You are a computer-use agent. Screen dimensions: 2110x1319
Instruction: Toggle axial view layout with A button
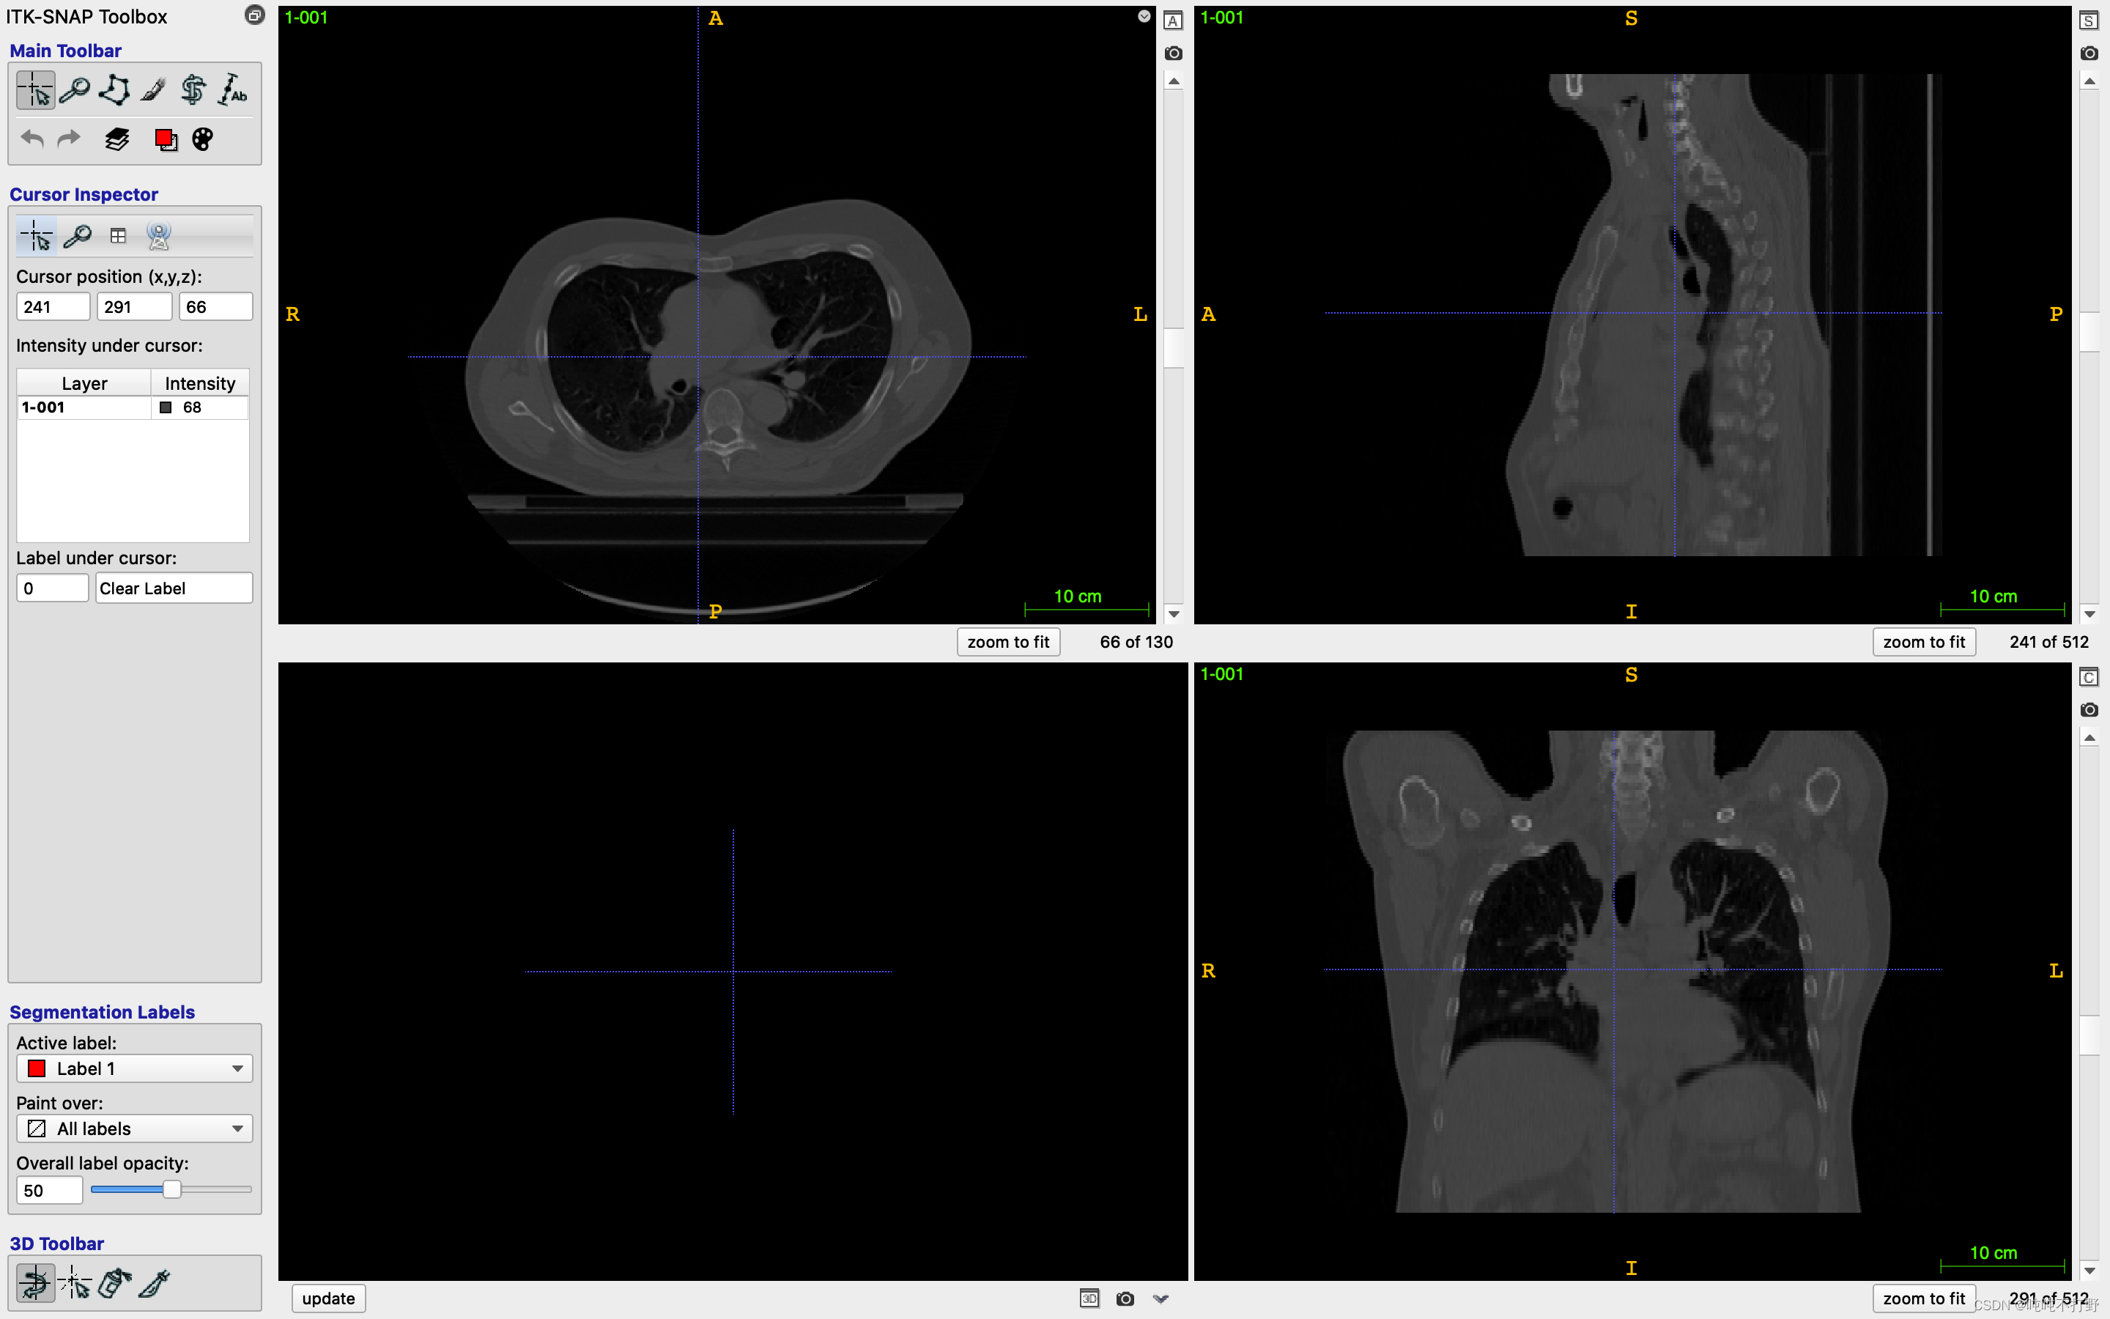pyautogui.click(x=1174, y=21)
